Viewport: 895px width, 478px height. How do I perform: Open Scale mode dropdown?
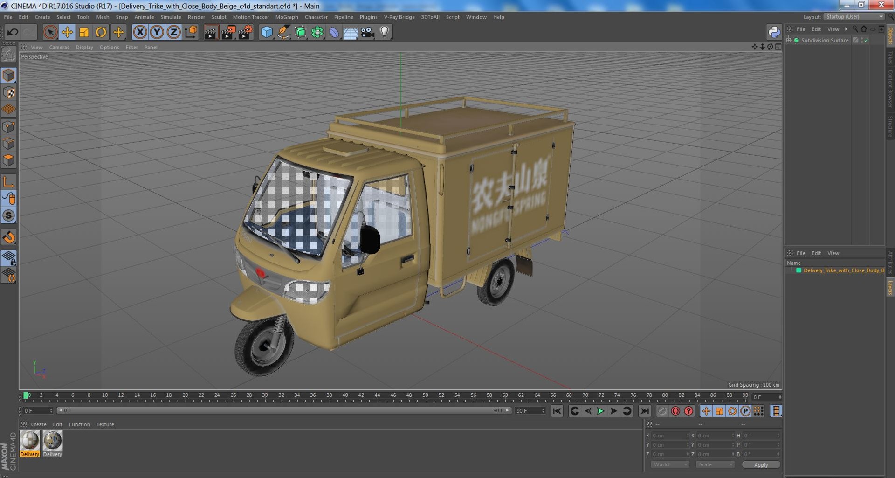click(715, 464)
